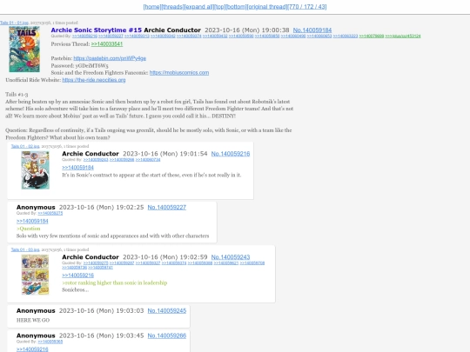The width and height of the screenshot is (470, 352).
Task: Click post number No.140059216
Action: coord(231,154)
